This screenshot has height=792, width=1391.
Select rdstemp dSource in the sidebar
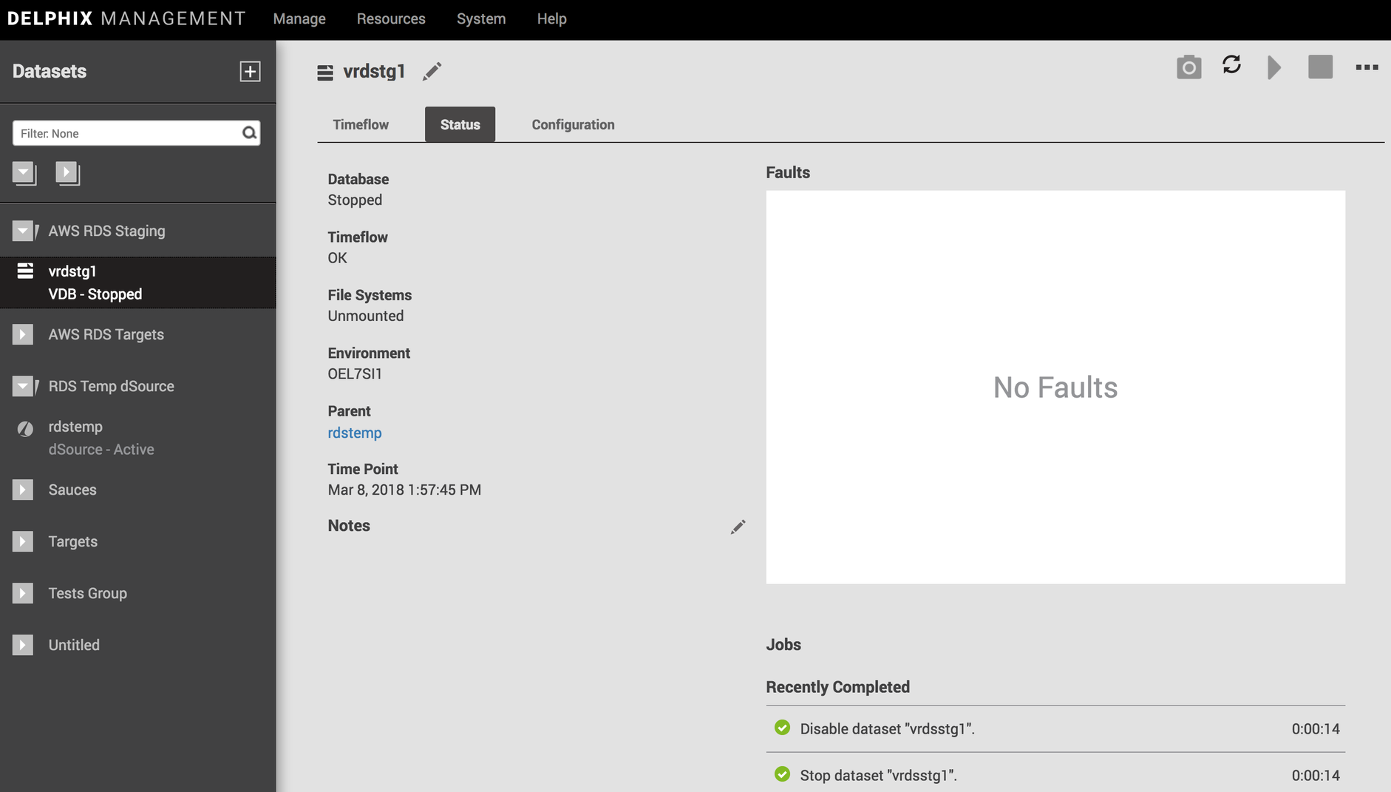point(138,438)
